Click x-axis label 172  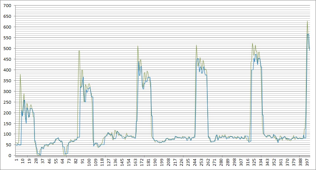142,162
